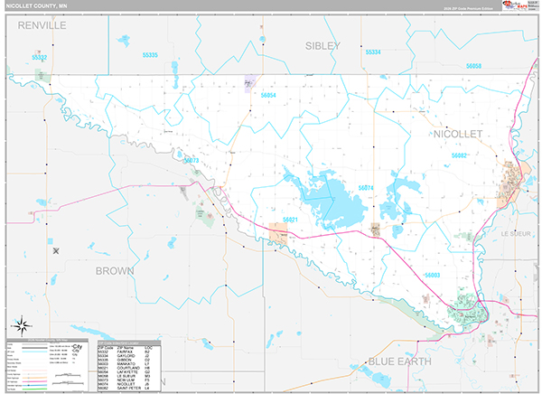Screen dimensions: 542x394
Task: Click the SAINT PETER row in the ZIP index
Action: point(129,388)
